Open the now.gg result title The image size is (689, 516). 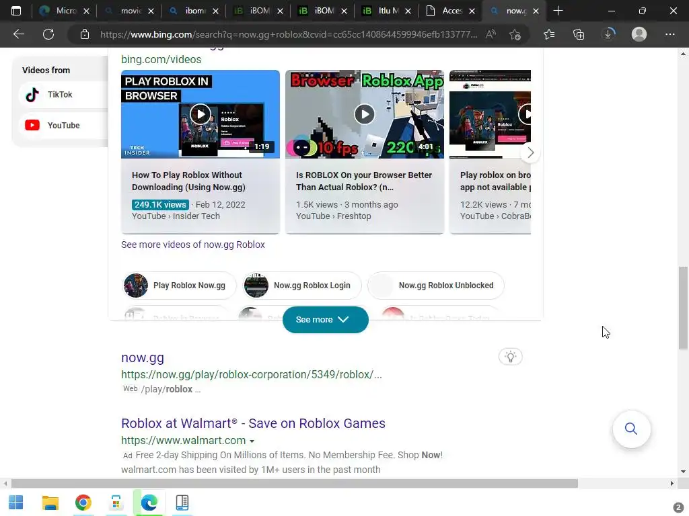[x=143, y=357]
